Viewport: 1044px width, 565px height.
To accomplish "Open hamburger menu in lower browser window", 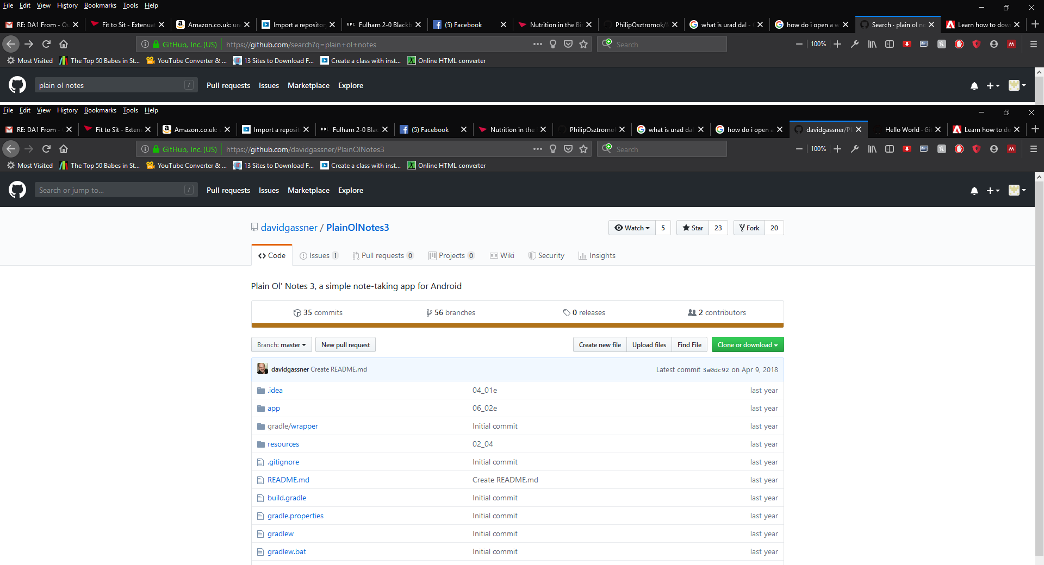I will pos(1034,149).
